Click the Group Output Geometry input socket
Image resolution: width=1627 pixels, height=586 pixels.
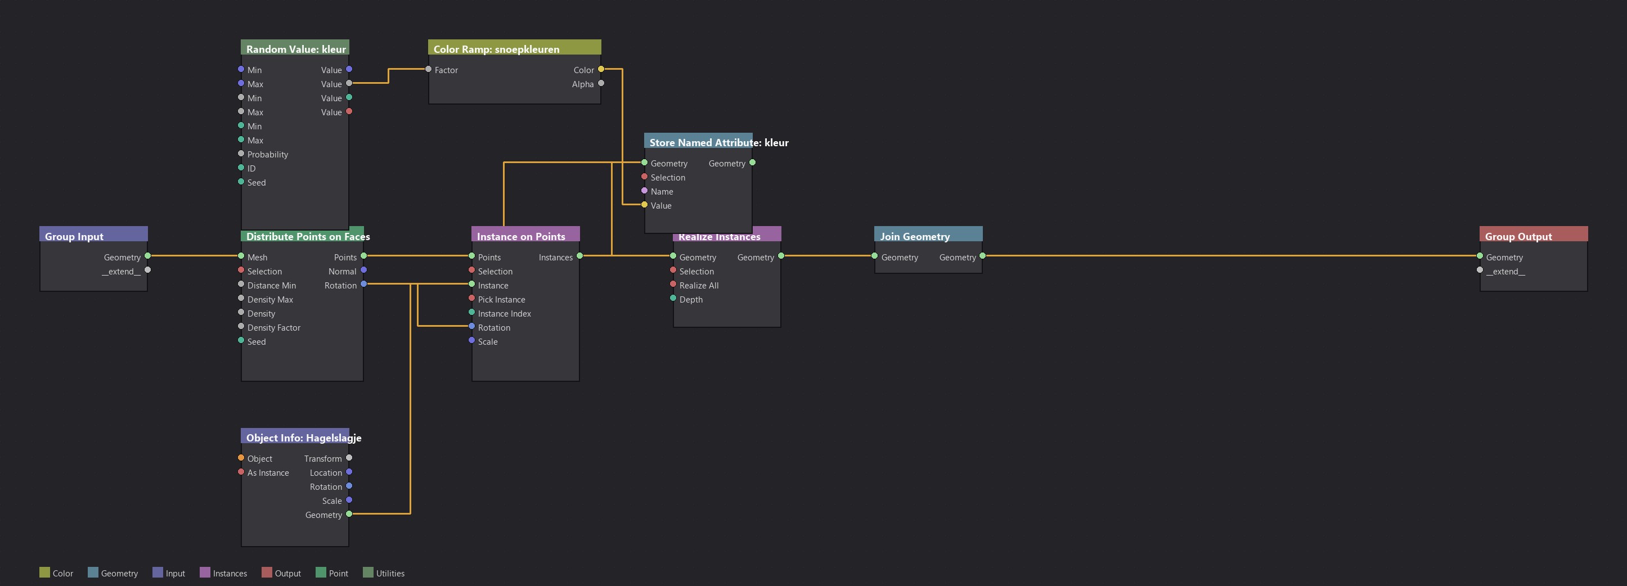[1480, 256]
